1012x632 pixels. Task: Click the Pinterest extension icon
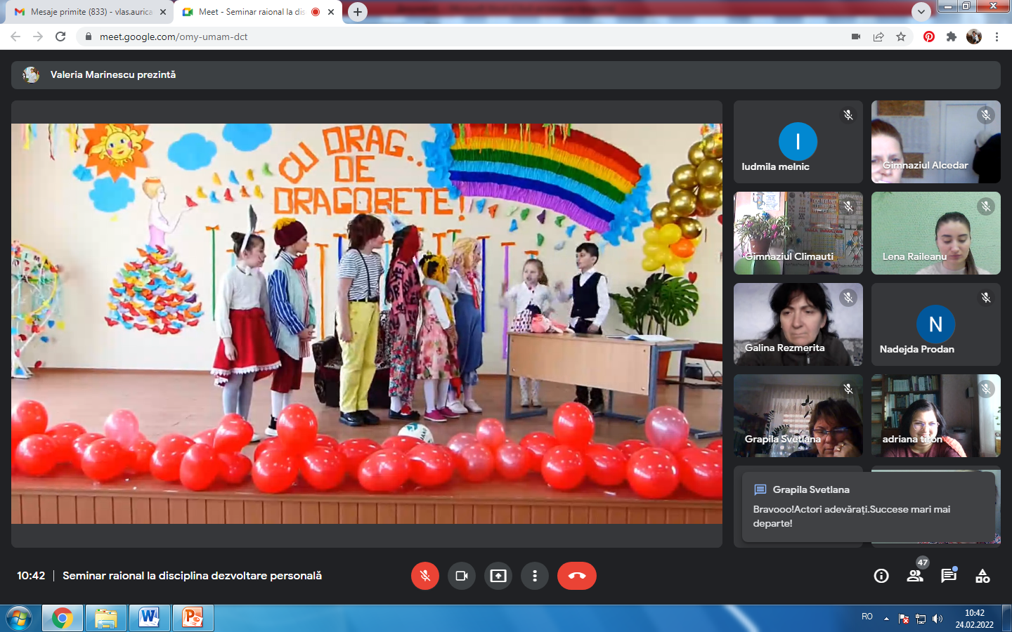coord(929,37)
